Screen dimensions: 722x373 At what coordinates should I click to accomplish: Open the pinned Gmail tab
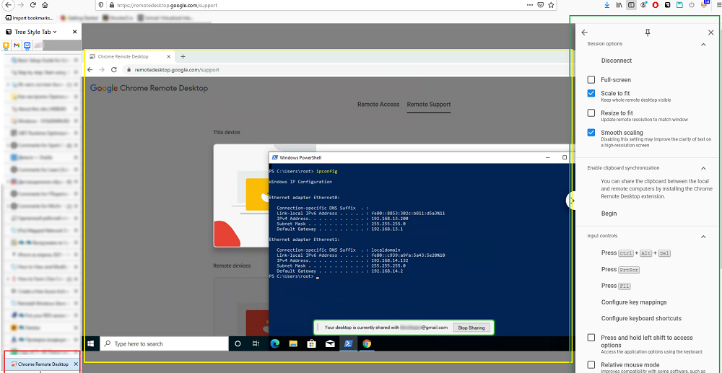coord(17,45)
